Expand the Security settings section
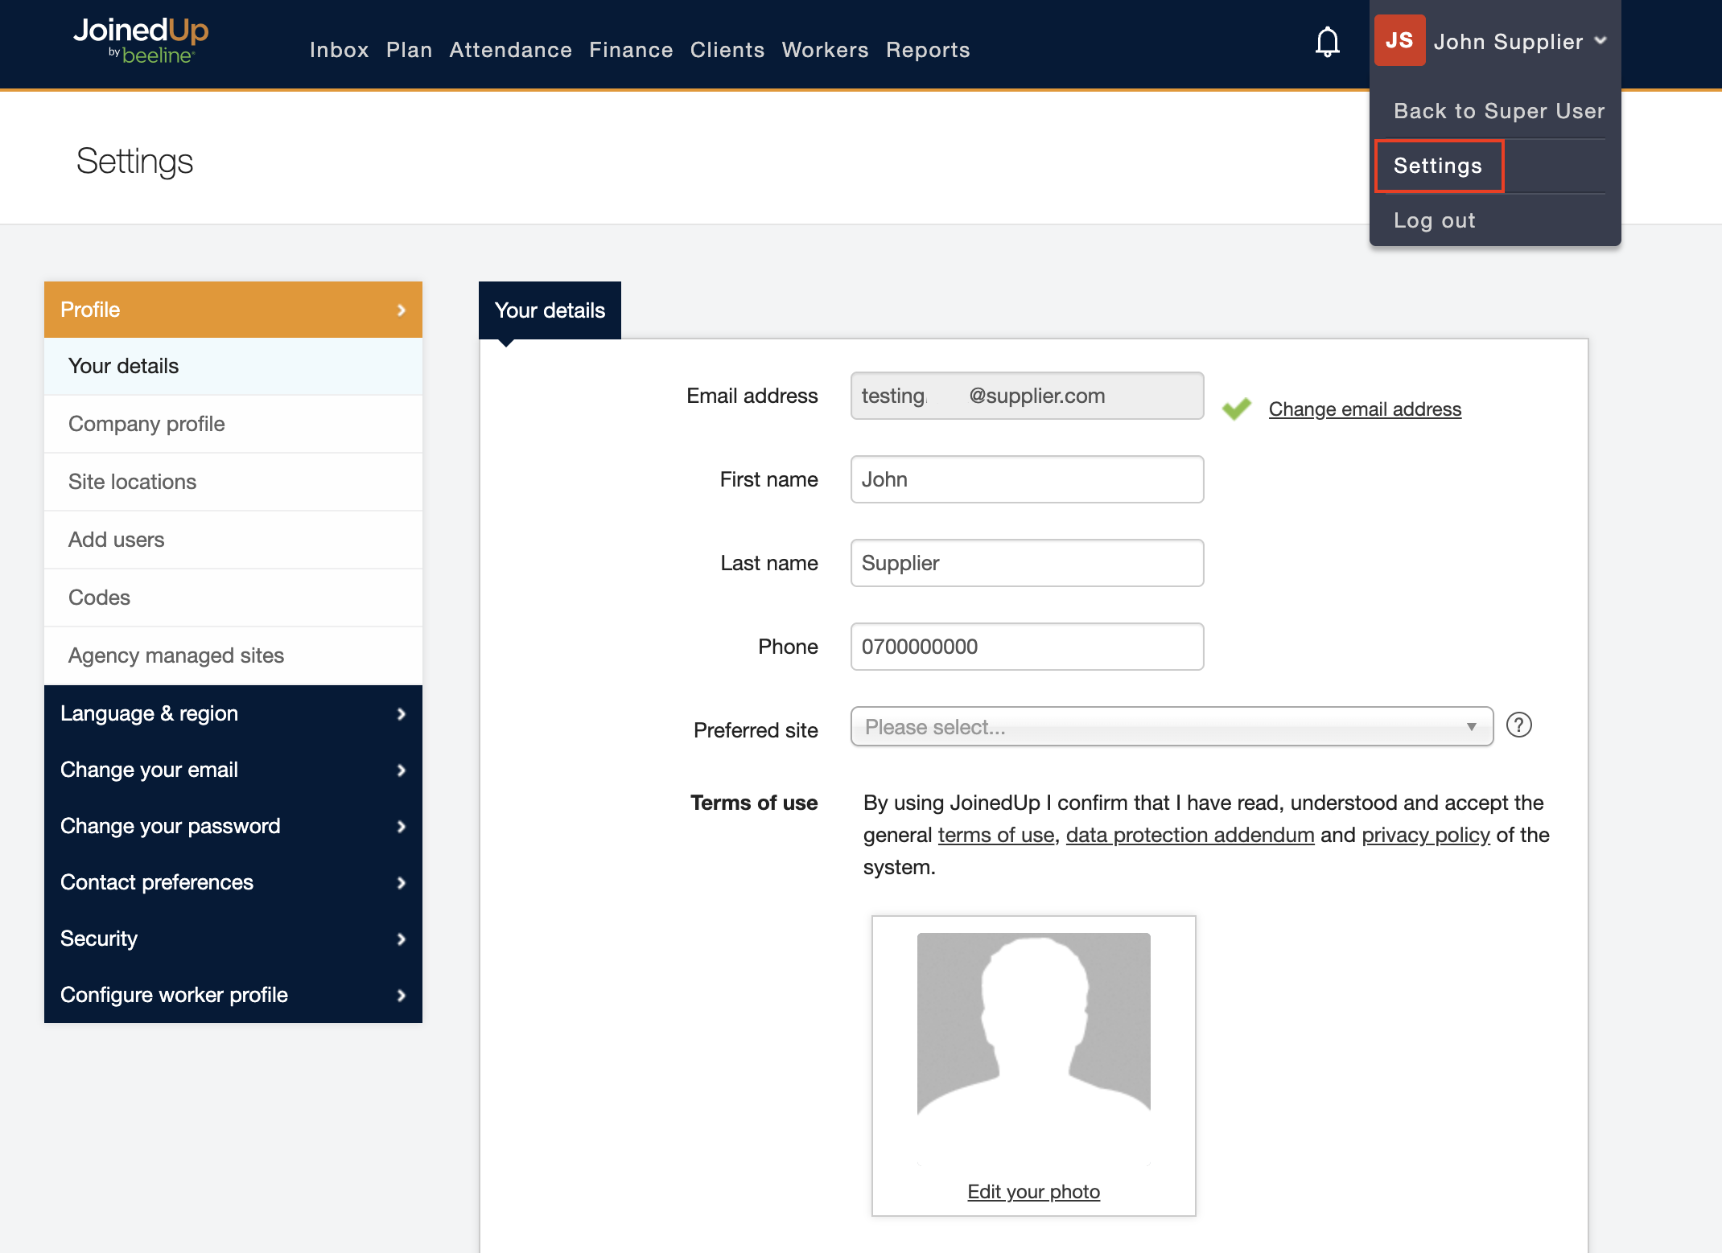 point(233,939)
